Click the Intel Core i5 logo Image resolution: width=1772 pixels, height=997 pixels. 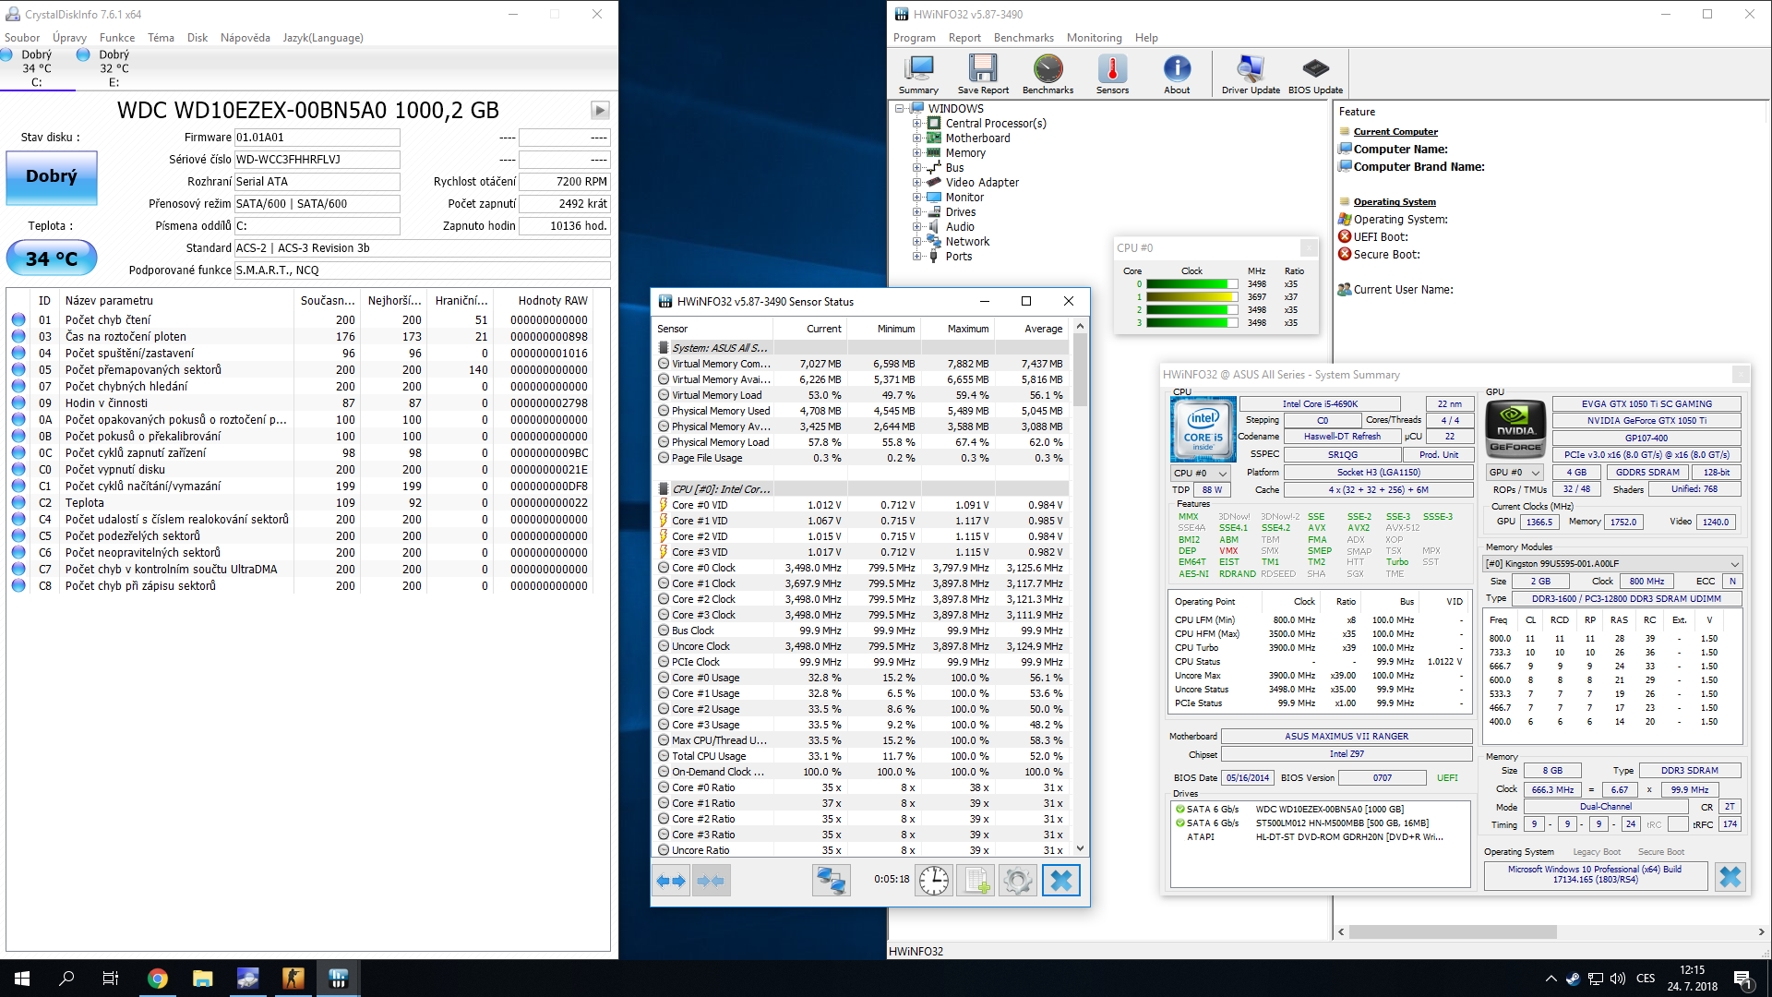pyautogui.click(x=1203, y=429)
